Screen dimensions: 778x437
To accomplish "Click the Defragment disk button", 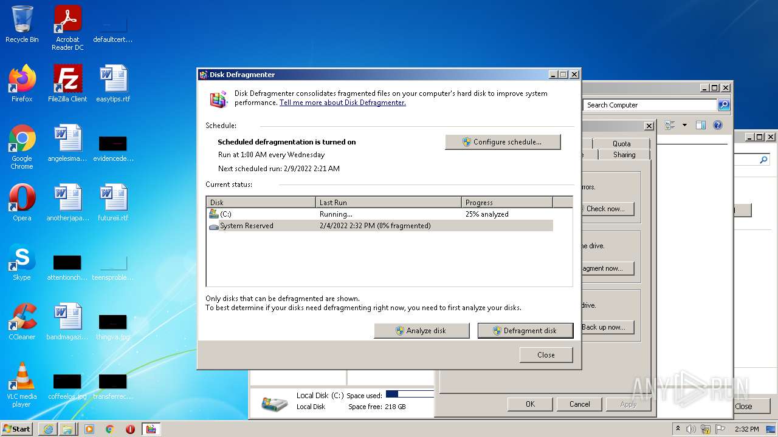I will coord(526,331).
